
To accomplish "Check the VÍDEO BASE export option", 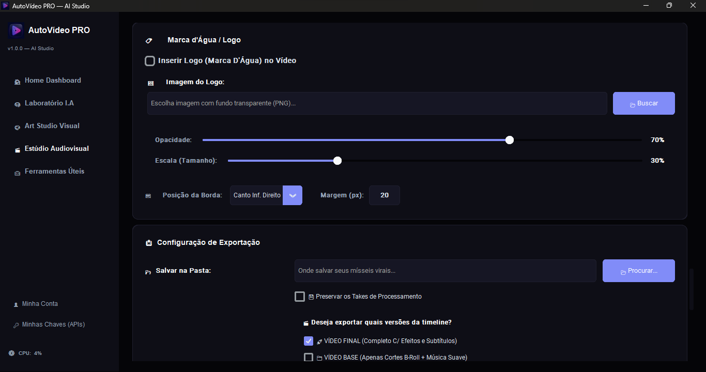I will pos(309,357).
